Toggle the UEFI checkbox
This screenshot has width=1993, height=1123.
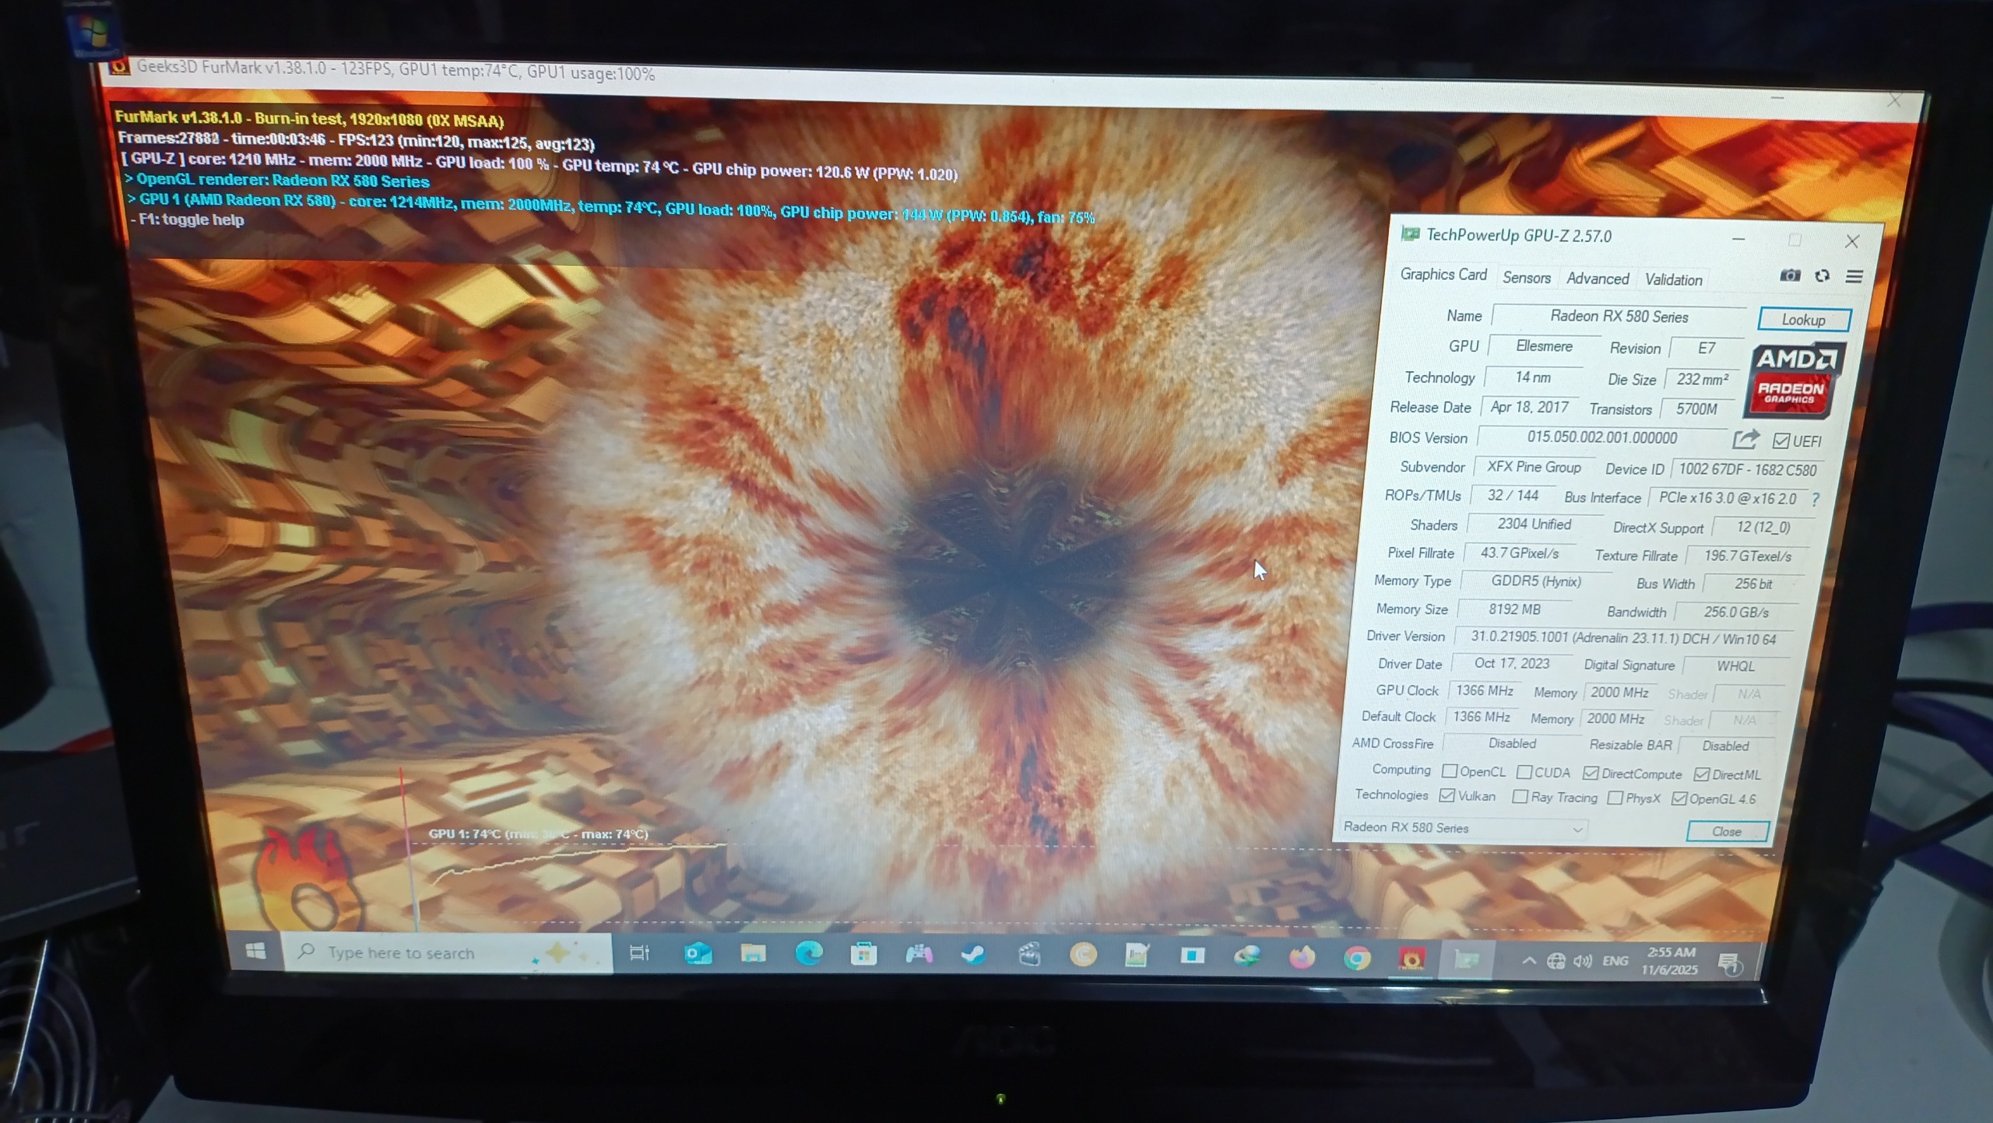tap(1780, 441)
